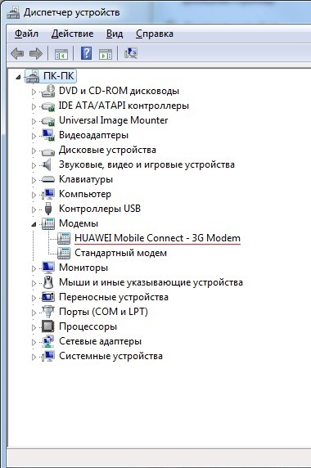Viewport: 311px width, 468px height.
Task: Expand Мыши и иные указывающие arrow
Action: [34, 283]
